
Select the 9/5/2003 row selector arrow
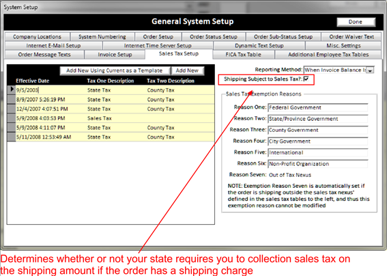(x=12, y=90)
